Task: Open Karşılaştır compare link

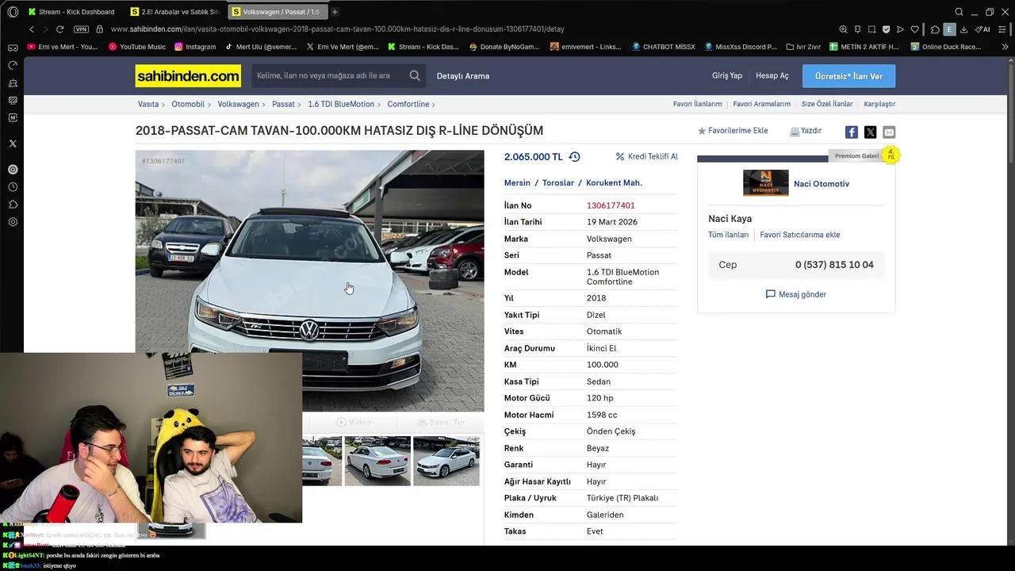Action: [x=879, y=104]
